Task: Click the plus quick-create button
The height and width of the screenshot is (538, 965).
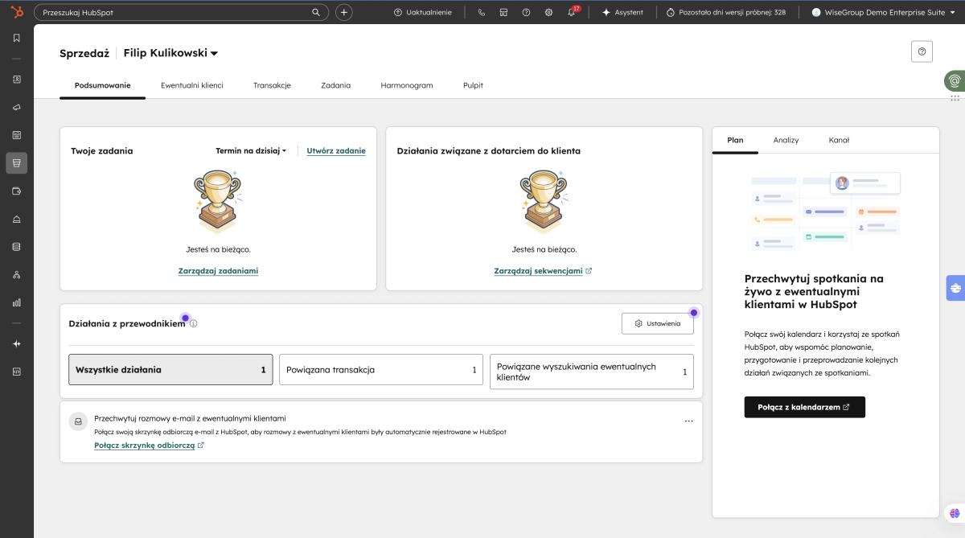Action: coord(343,12)
